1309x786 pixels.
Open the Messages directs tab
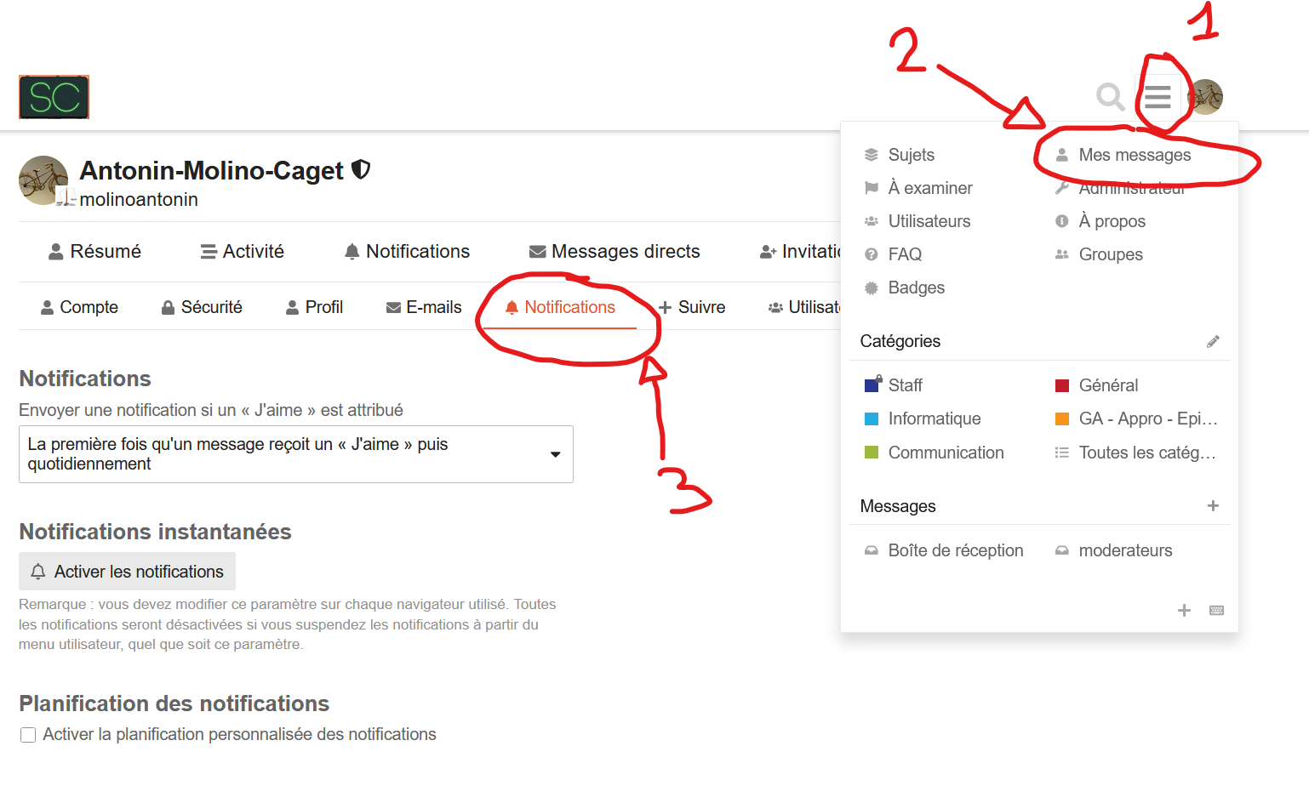click(x=614, y=252)
